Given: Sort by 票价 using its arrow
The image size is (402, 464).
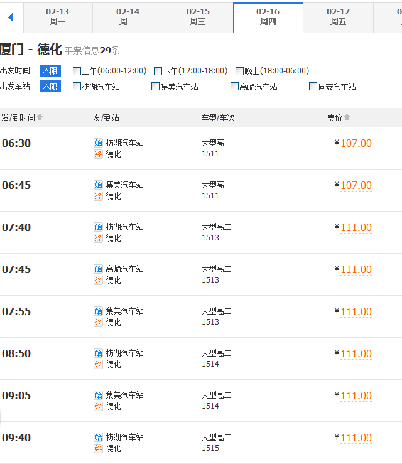Looking at the screenshot, I should pos(347,117).
